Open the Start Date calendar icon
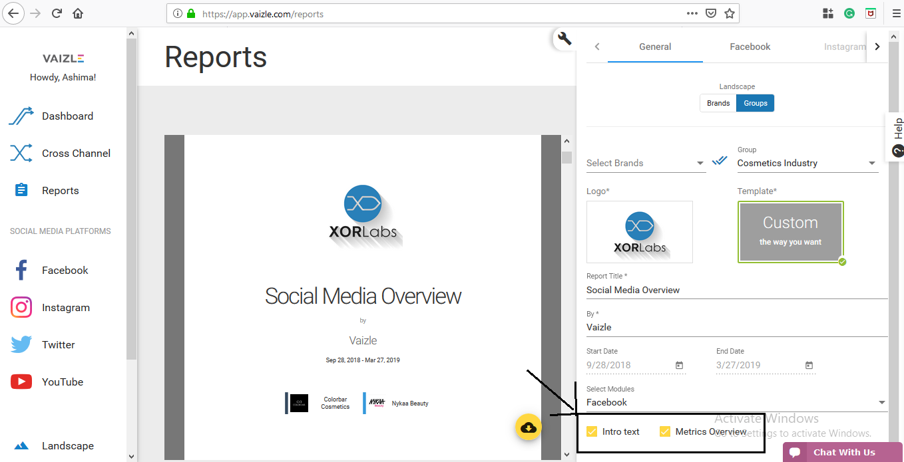 pos(679,365)
